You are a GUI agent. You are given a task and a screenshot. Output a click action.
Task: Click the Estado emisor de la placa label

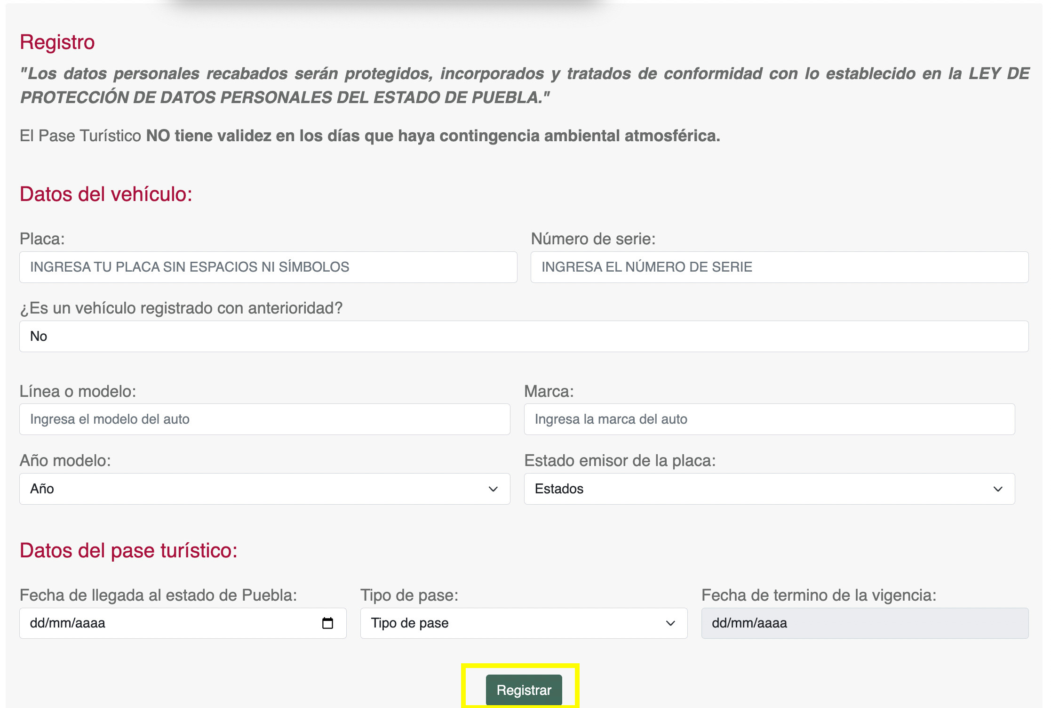[x=620, y=460]
